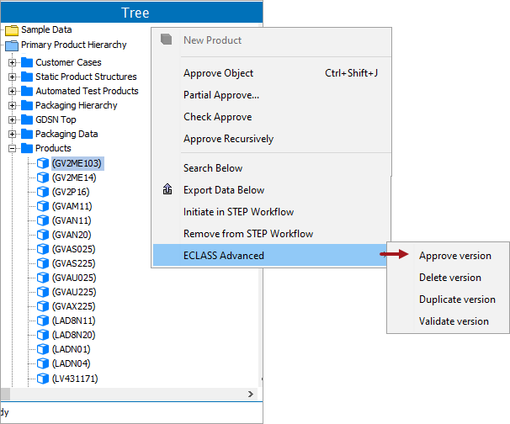Viewport: 510px width, 424px height.
Task: Click Approve version in submenu
Action: 454,256
